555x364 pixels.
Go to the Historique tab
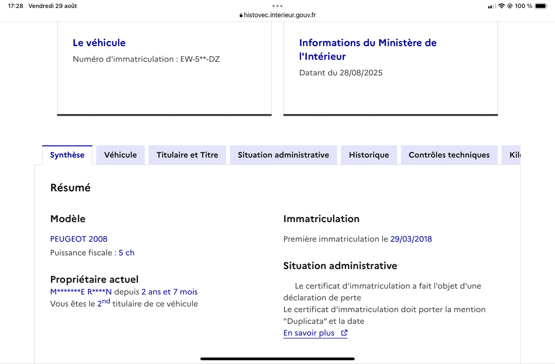[369, 155]
